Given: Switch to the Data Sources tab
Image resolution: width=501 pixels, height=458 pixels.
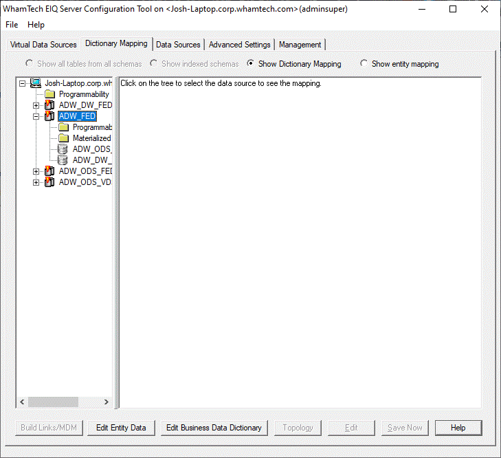Looking at the screenshot, I should 178,45.
